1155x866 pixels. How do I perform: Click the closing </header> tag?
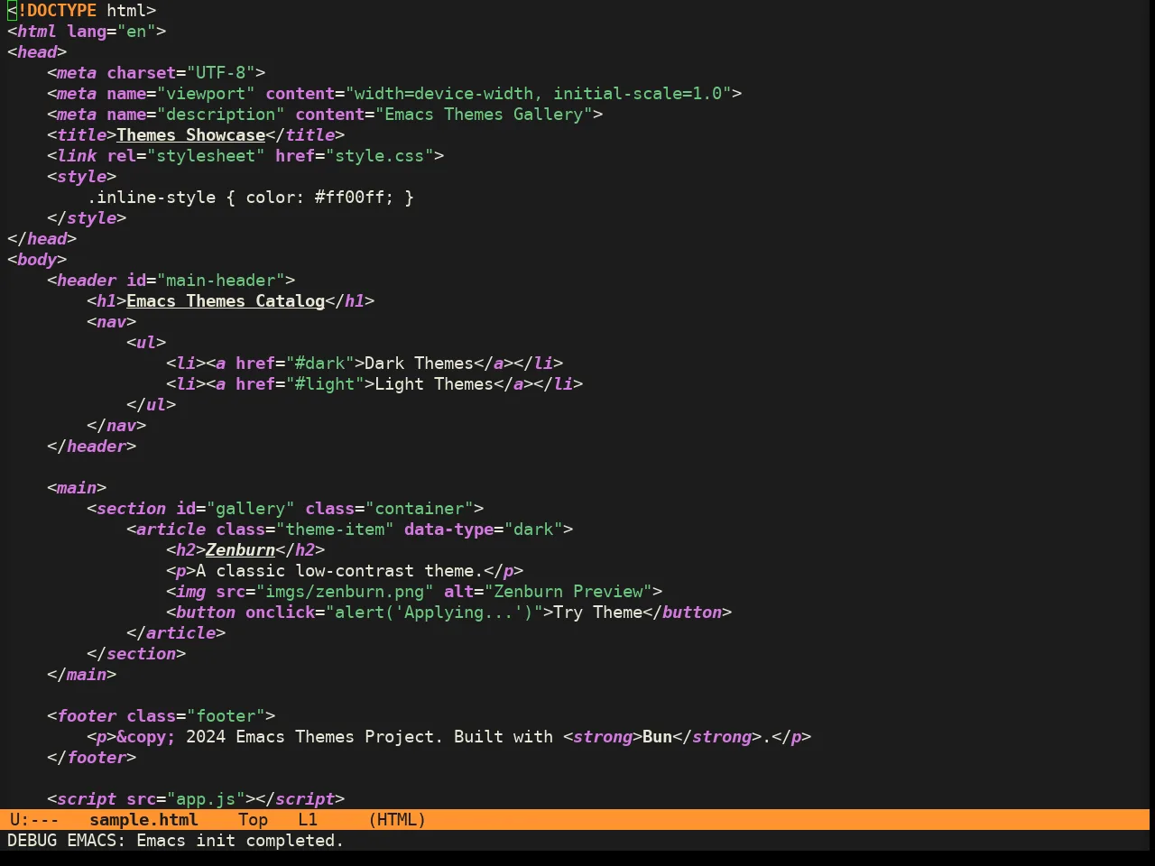click(x=91, y=447)
